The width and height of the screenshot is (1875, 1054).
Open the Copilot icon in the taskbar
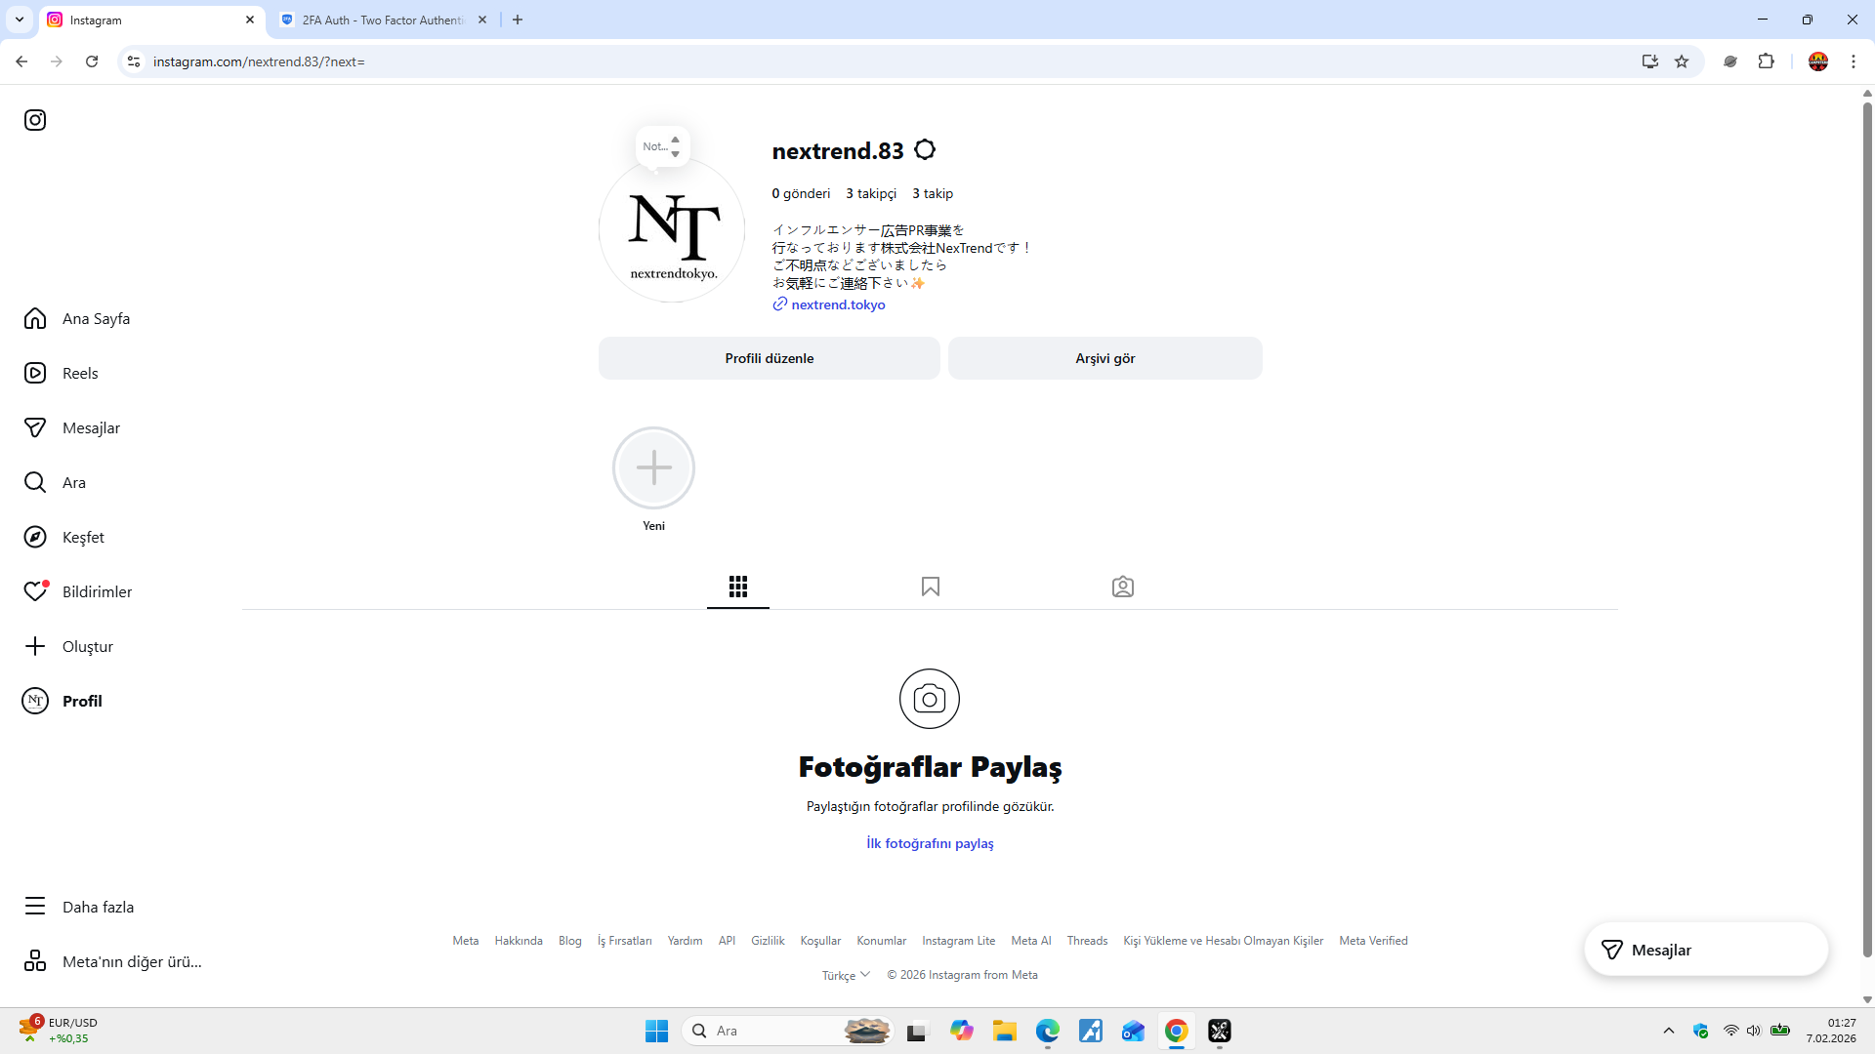[962, 1031]
